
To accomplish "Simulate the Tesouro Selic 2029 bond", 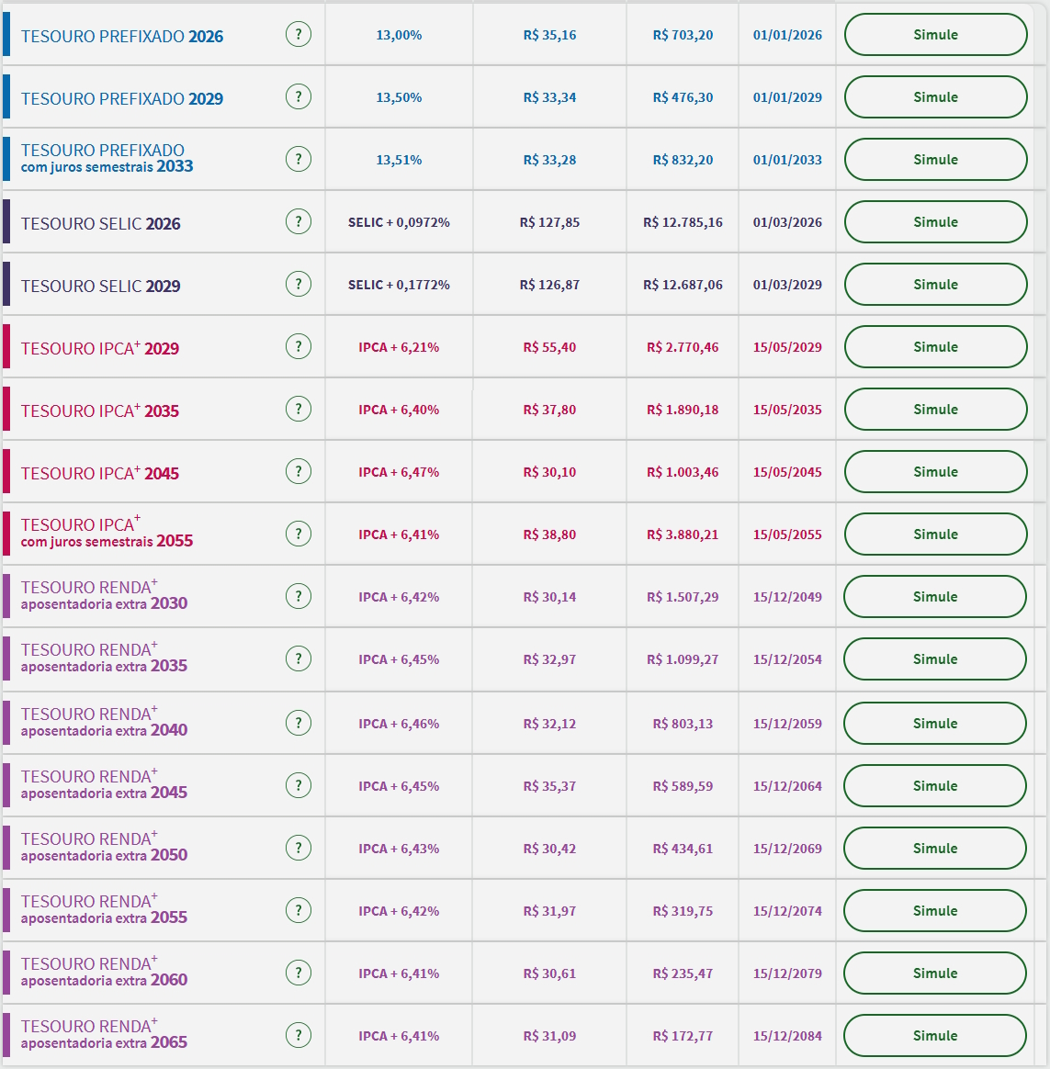I will (x=935, y=285).
